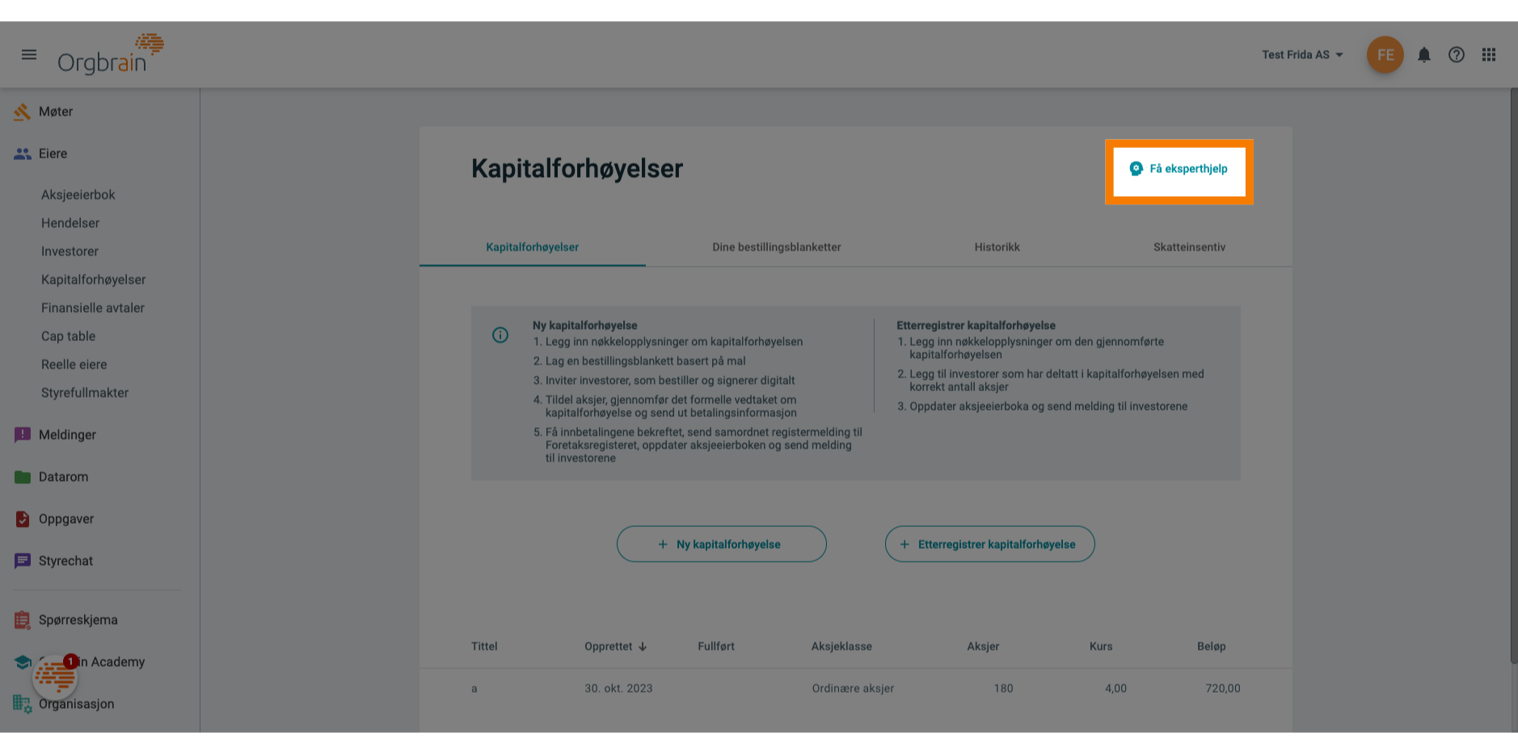Go to Reelle eiere
The height and width of the screenshot is (754, 1518).
(74, 364)
